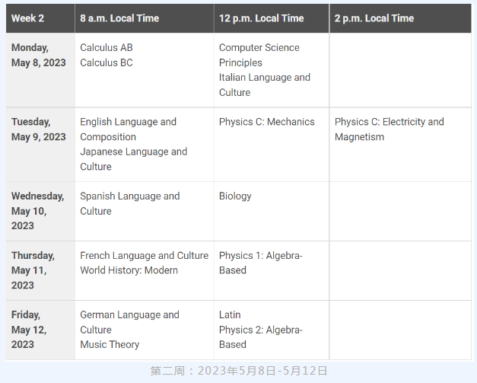Select Physics C: Mechanics entry
477x383 pixels.
pos(266,122)
